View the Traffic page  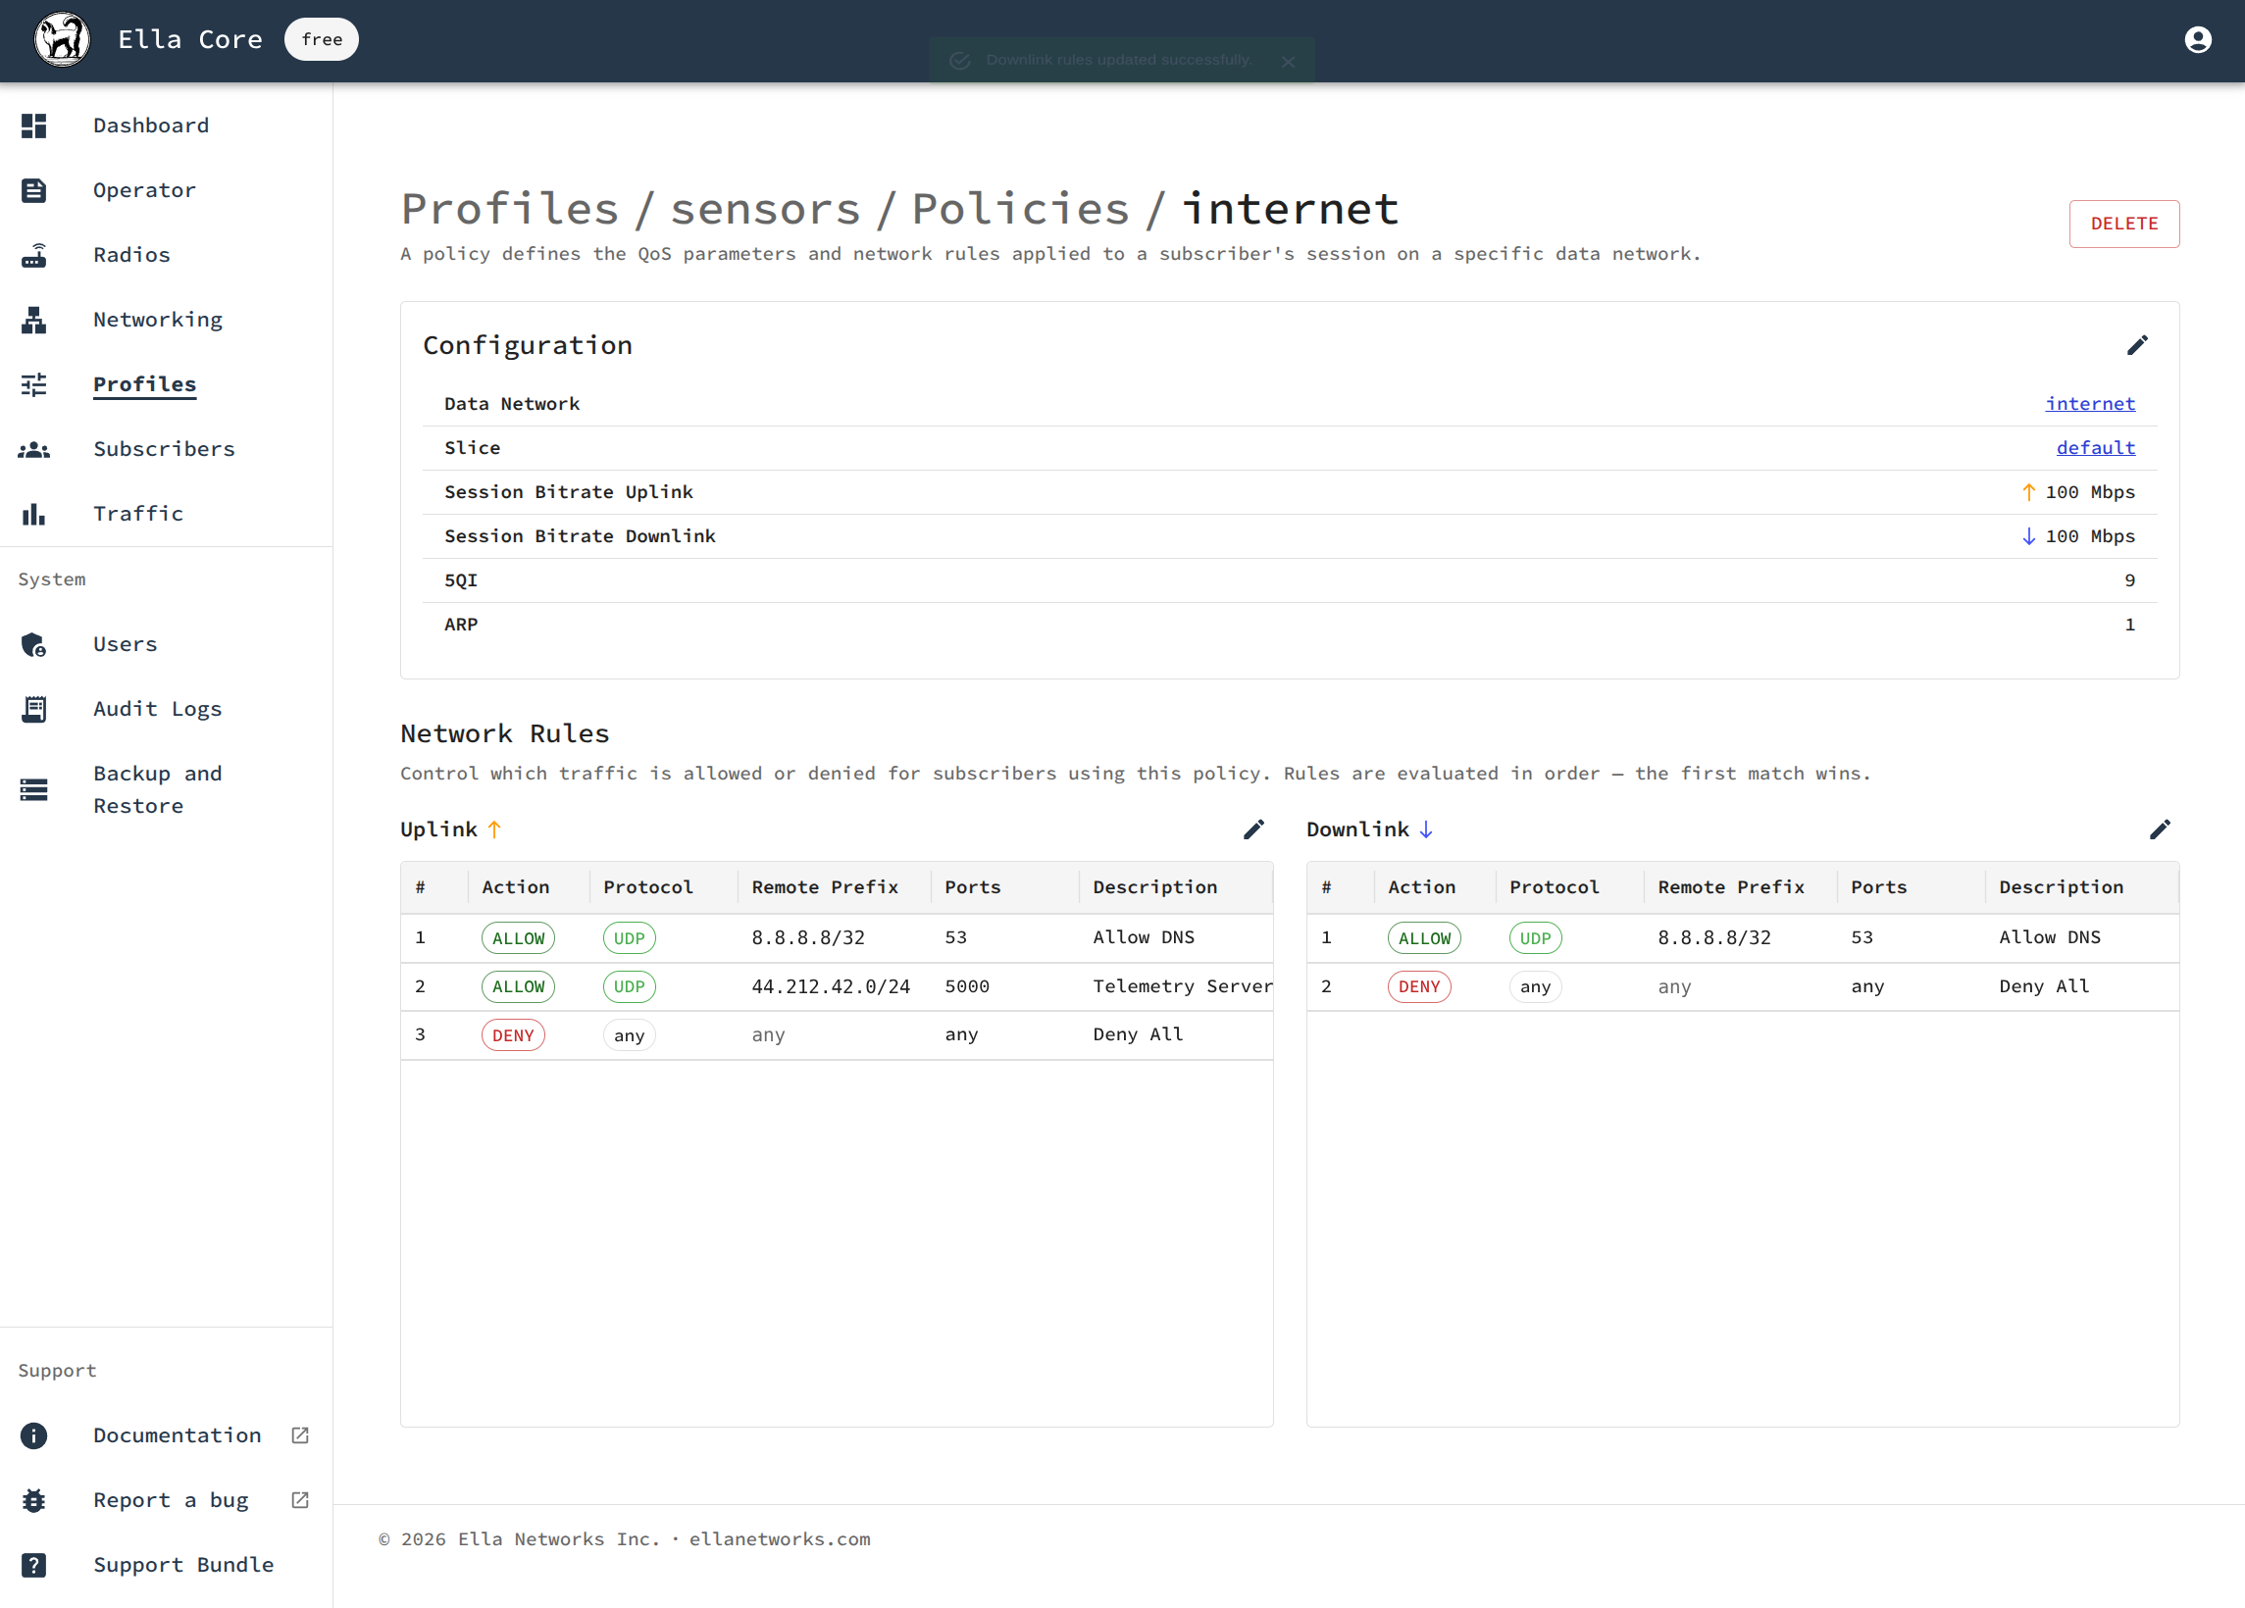click(137, 514)
